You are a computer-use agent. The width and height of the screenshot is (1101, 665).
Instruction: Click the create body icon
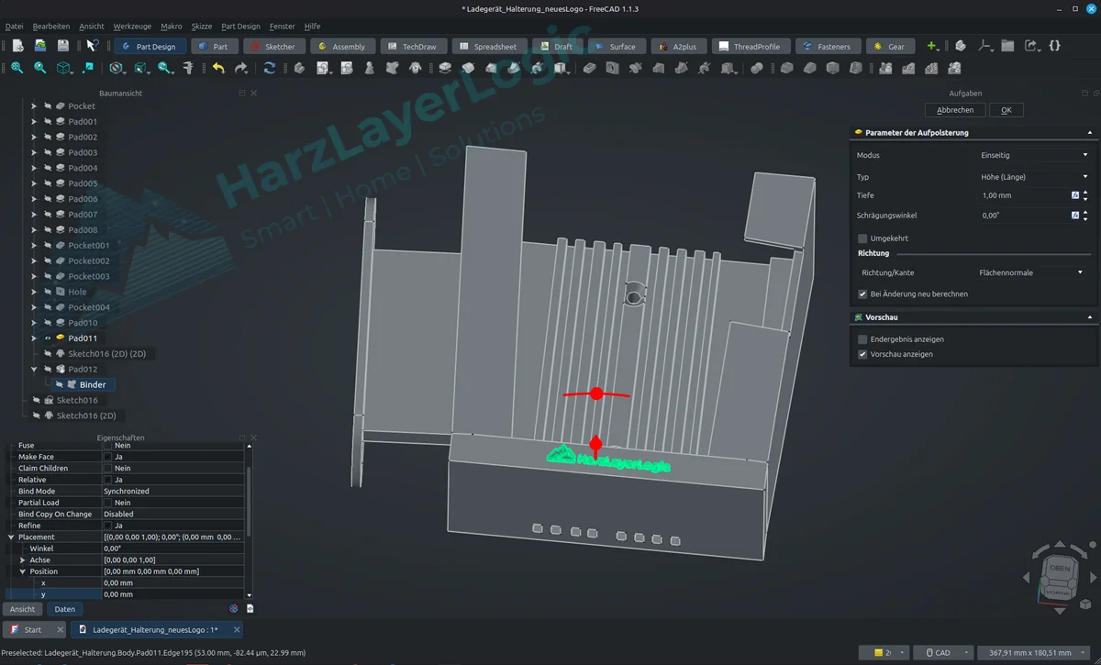point(299,68)
